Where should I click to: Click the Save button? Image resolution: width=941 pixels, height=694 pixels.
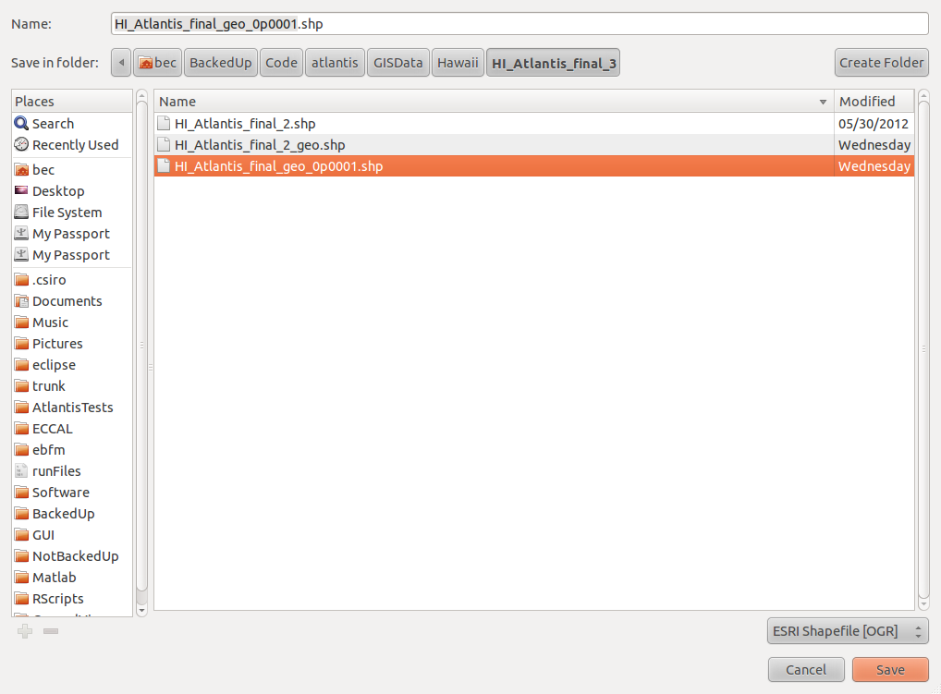click(890, 670)
